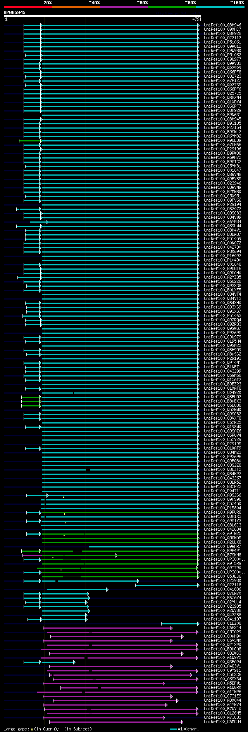Select entry UniRef100_Q8LJT2
248x732 pixels.
(222, 470)
